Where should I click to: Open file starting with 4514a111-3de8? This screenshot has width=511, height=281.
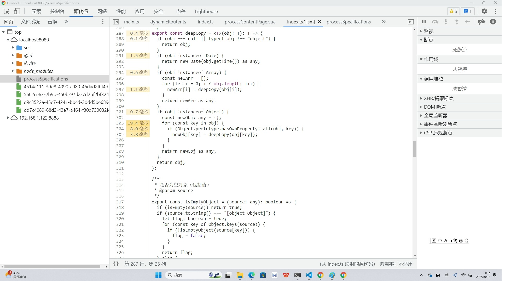[54, 87]
